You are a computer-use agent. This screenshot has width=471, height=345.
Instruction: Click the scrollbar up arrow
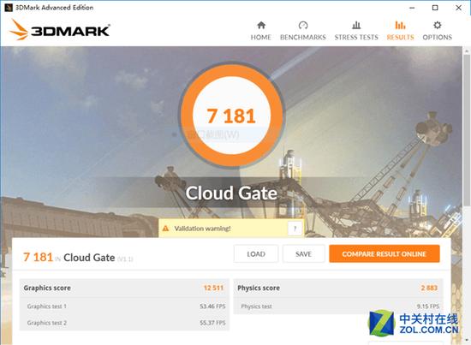pos(467,51)
